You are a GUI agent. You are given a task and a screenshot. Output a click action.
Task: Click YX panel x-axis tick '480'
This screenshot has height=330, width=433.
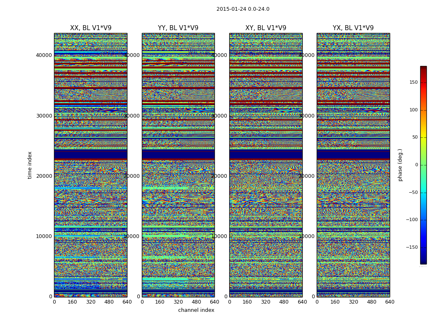pos(372,302)
